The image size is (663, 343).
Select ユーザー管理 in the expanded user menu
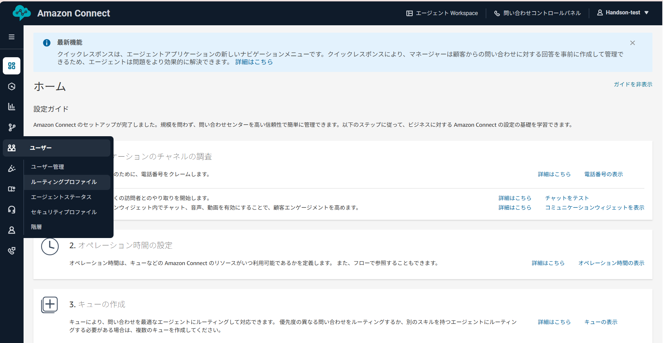point(47,166)
